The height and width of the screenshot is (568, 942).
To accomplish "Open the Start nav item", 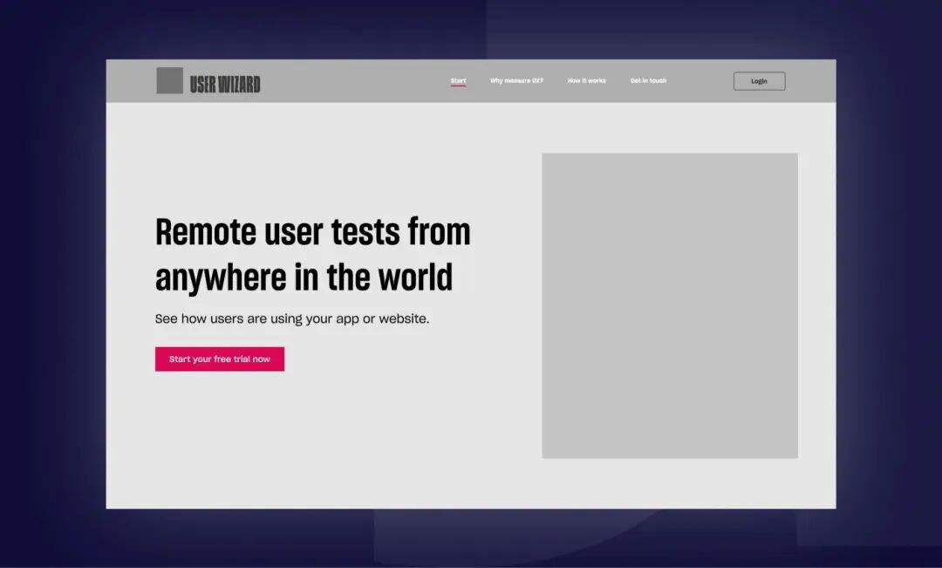I will 459,80.
